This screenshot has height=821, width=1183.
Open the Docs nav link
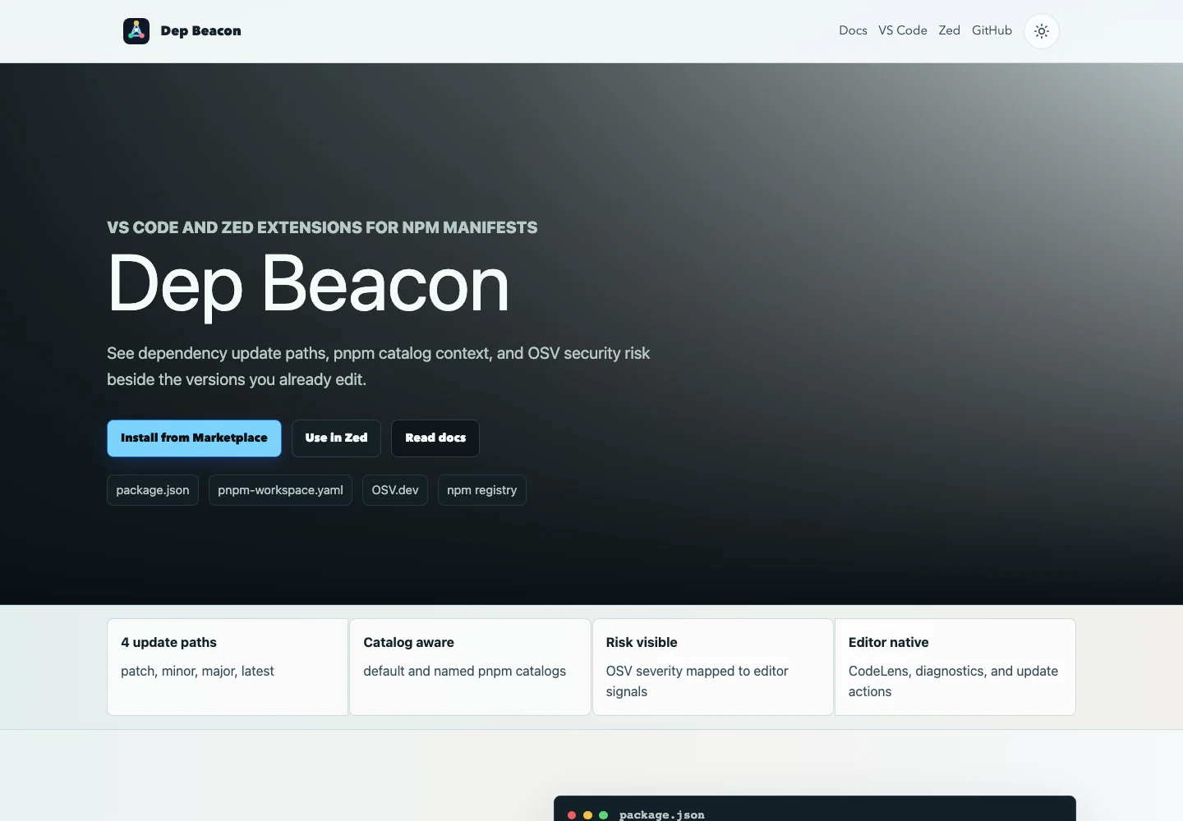pos(853,30)
